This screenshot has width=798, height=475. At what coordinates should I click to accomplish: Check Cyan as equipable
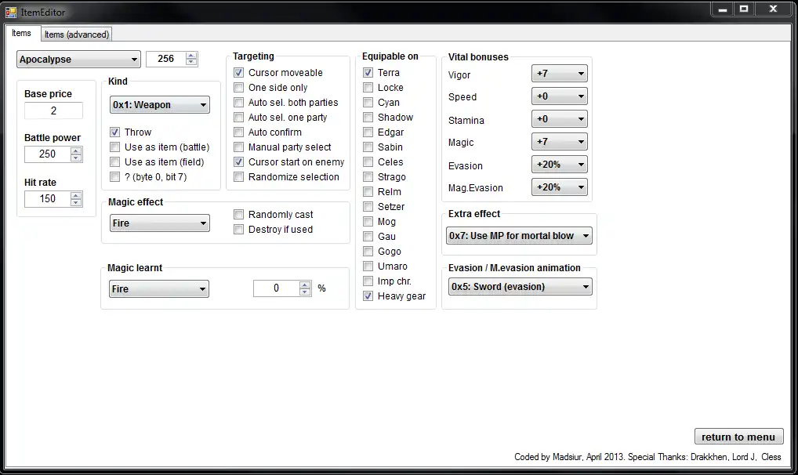[x=368, y=103]
